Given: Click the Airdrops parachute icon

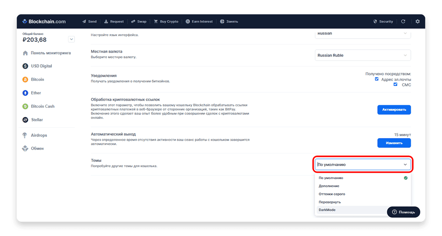Looking at the screenshot, I should click(25, 135).
